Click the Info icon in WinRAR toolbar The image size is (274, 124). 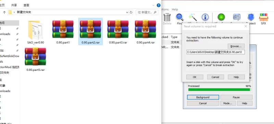pos(205,17)
